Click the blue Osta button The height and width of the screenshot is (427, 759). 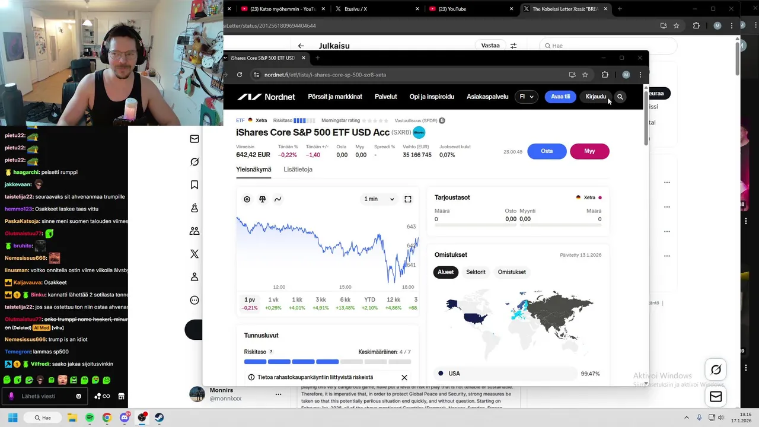tap(547, 151)
